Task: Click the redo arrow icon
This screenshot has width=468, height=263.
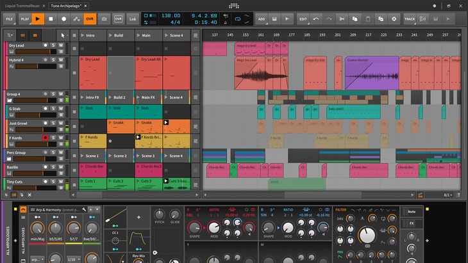Action: (329, 19)
